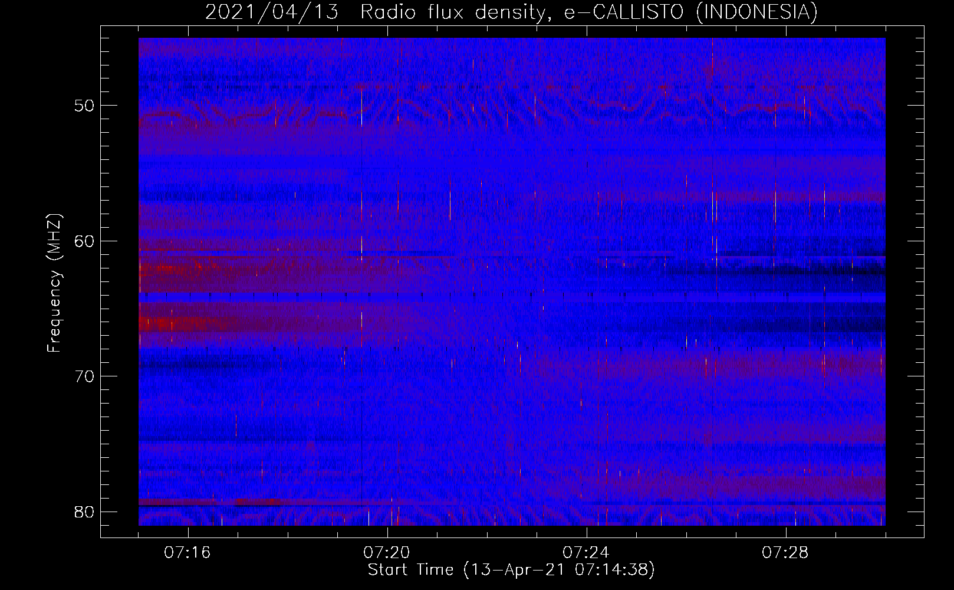The width and height of the screenshot is (954, 590).
Task: Click the 'Frequency (MHZ)' axis label
Action: tap(54, 283)
